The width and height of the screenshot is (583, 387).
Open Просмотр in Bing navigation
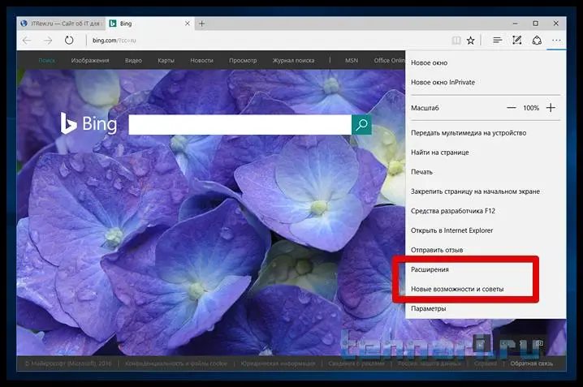(x=243, y=60)
